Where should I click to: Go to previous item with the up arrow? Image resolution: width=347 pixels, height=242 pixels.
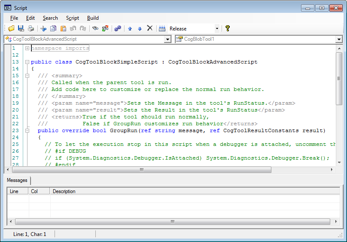coord(130,29)
